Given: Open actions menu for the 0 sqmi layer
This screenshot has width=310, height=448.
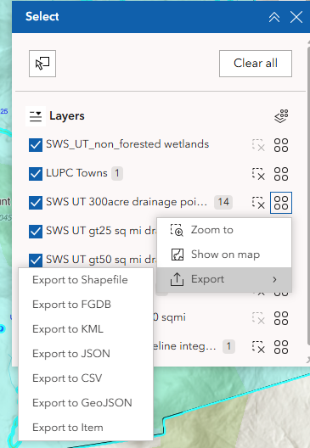Looking at the screenshot, I should pyautogui.click(x=281, y=318).
